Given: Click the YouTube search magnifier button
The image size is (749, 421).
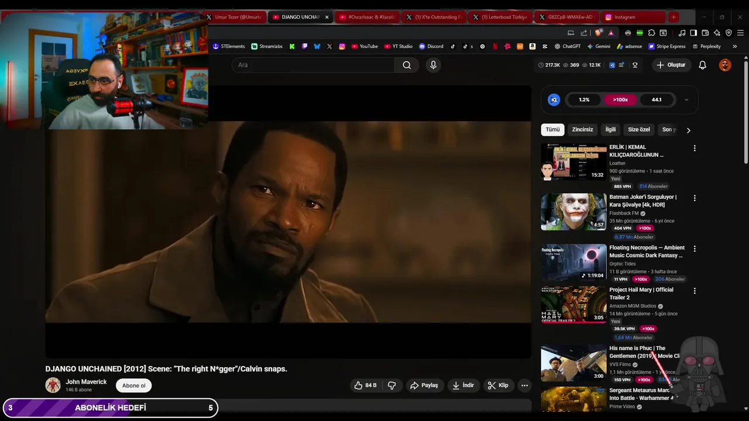Looking at the screenshot, I should click(x=407, y=65).
